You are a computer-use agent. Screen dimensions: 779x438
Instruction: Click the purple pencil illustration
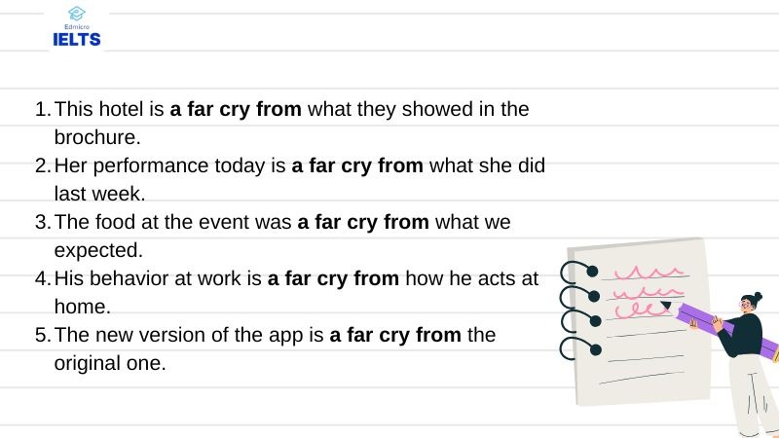click(x=725, y=327)
